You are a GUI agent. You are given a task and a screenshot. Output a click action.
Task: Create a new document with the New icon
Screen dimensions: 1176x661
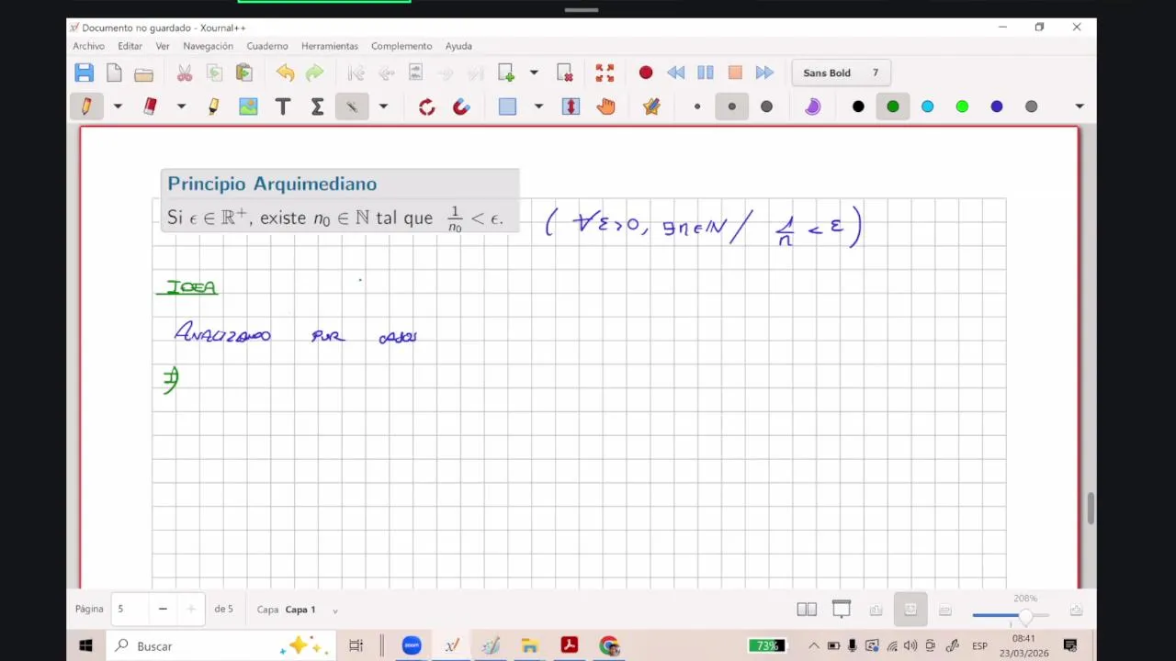114,73
